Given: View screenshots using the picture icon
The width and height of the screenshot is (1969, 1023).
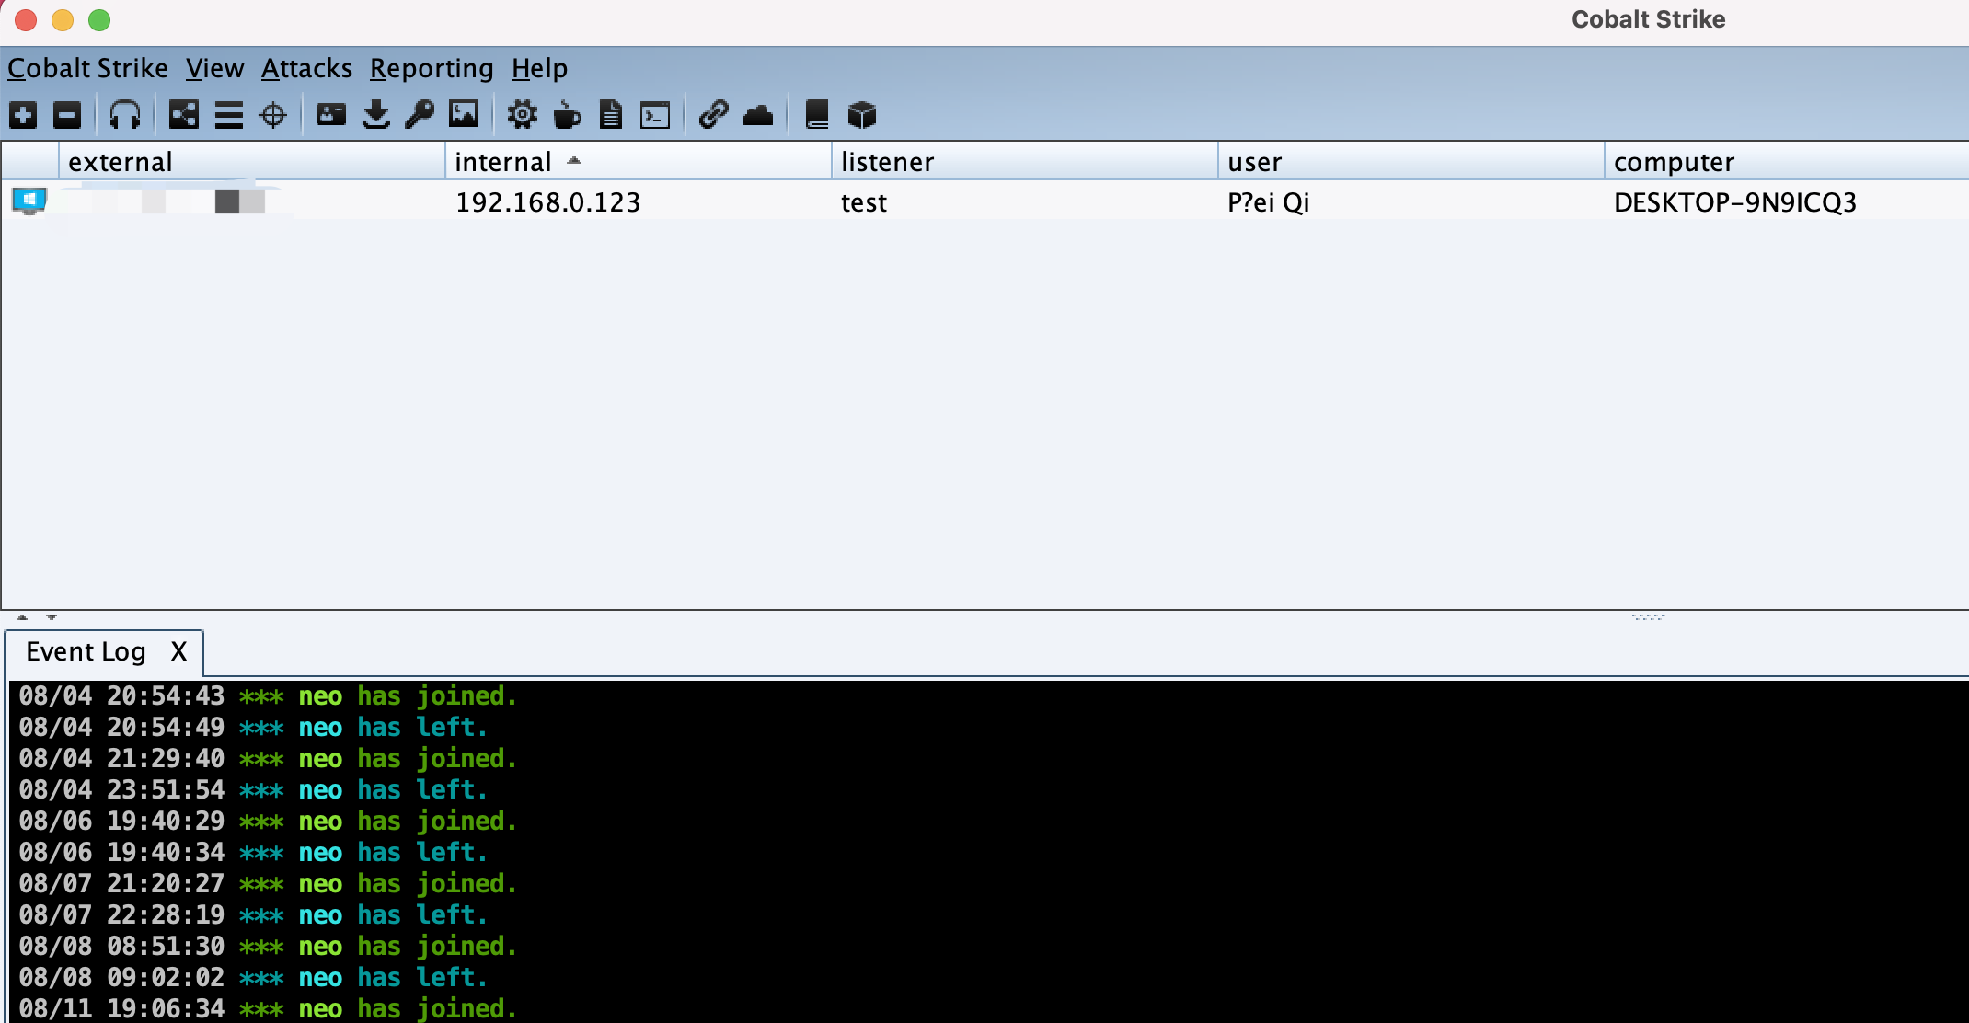Looking at the screenshot, I should (464, 115).
